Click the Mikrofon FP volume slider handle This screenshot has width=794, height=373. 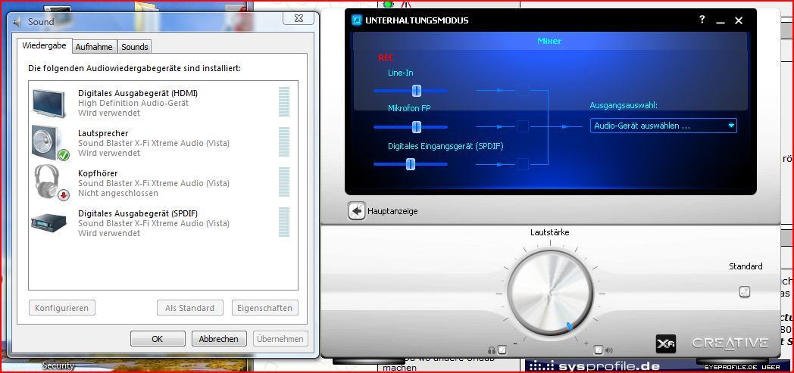pyautogui.click(x=416, y=127)
